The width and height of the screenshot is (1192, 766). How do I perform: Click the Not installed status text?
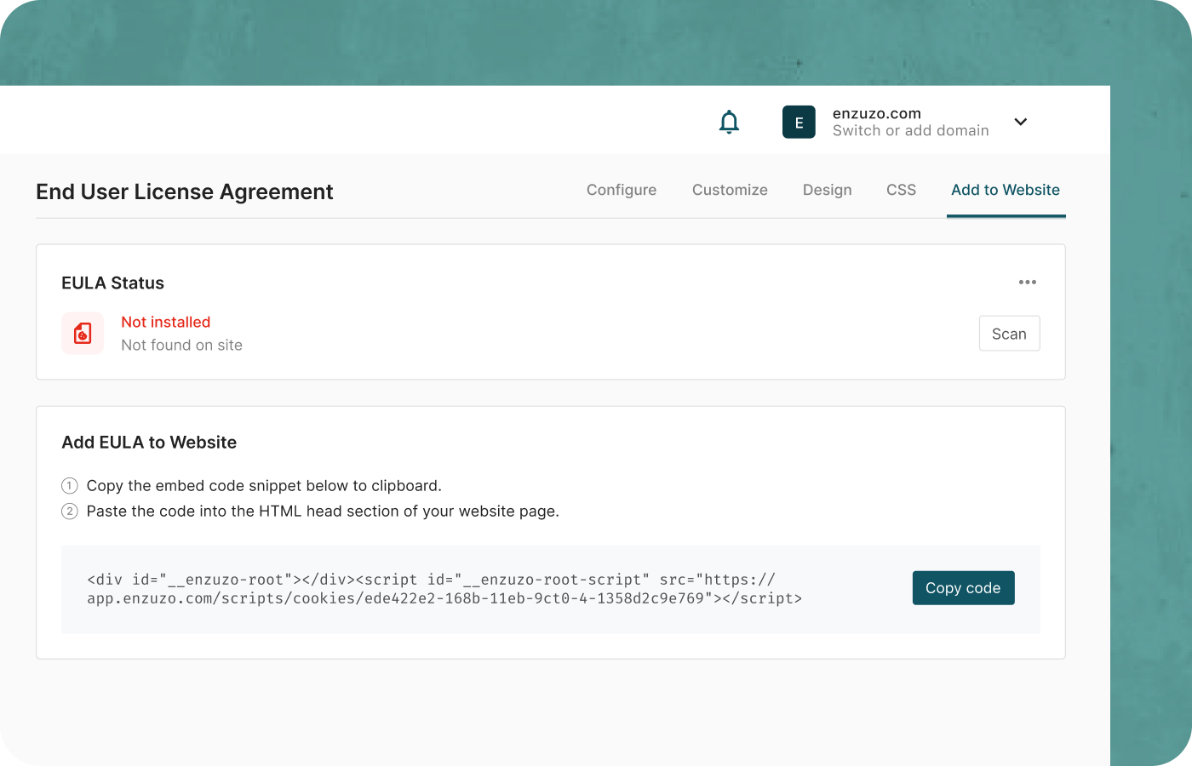pos(165,322)
